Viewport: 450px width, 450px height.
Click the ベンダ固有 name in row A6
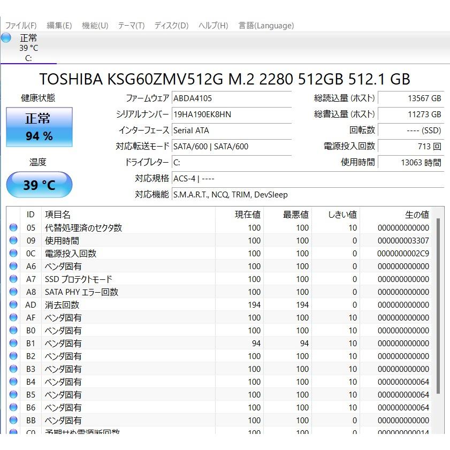[63, 266]
